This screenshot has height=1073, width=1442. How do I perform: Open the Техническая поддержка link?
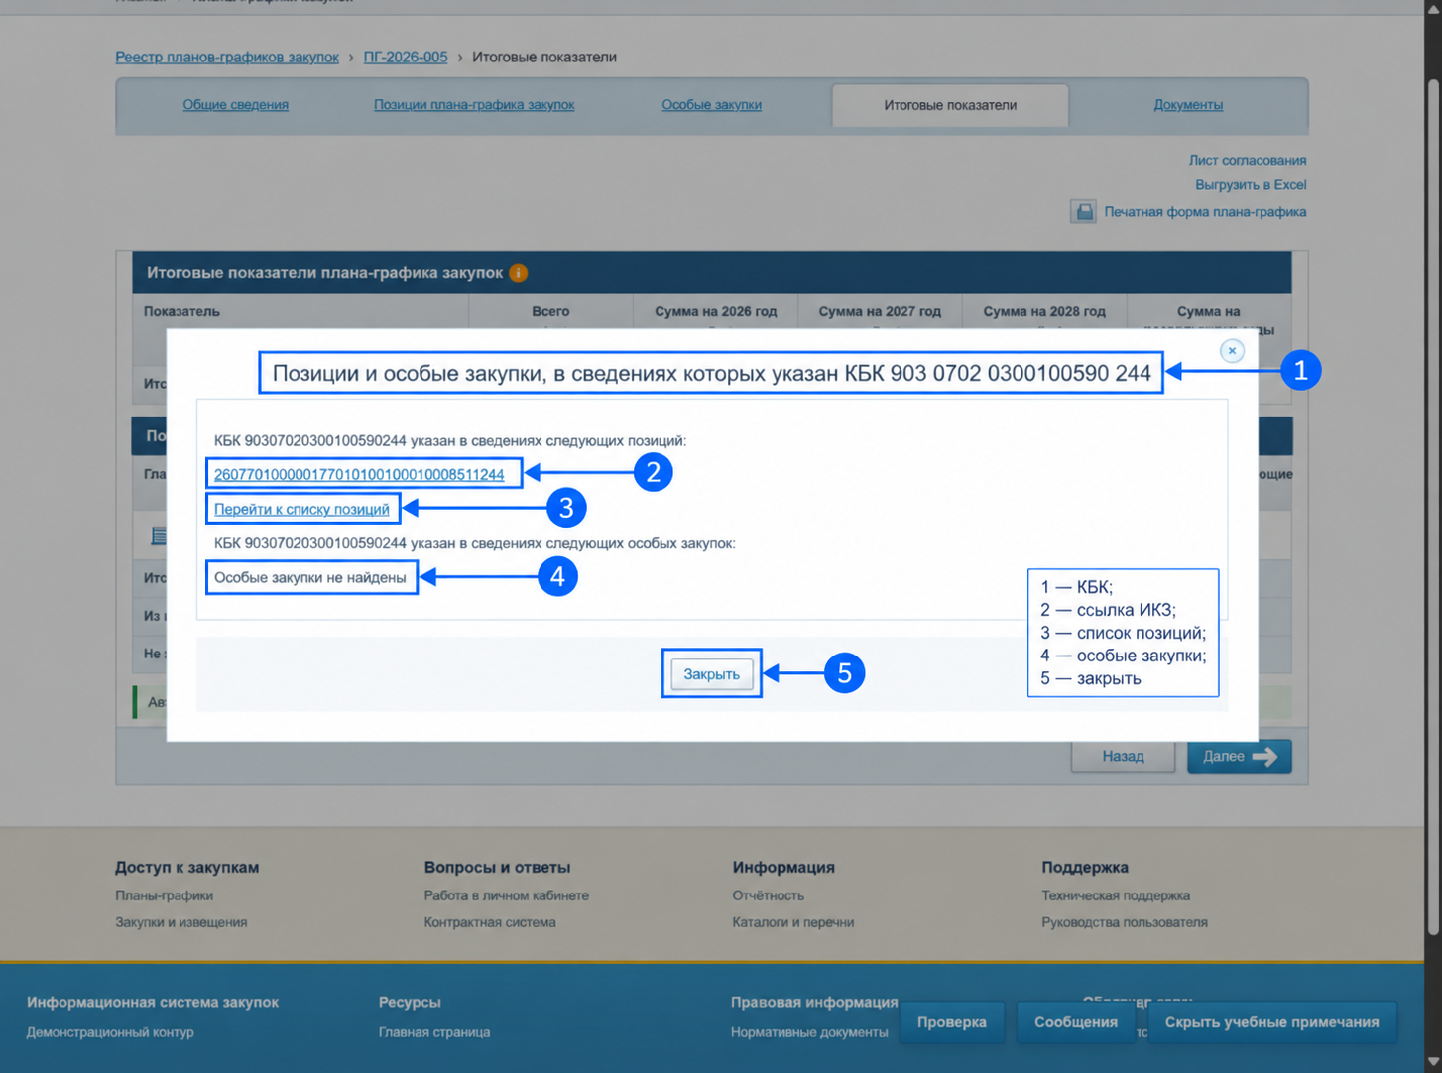pyautogui.click(x=1116, y=895)
